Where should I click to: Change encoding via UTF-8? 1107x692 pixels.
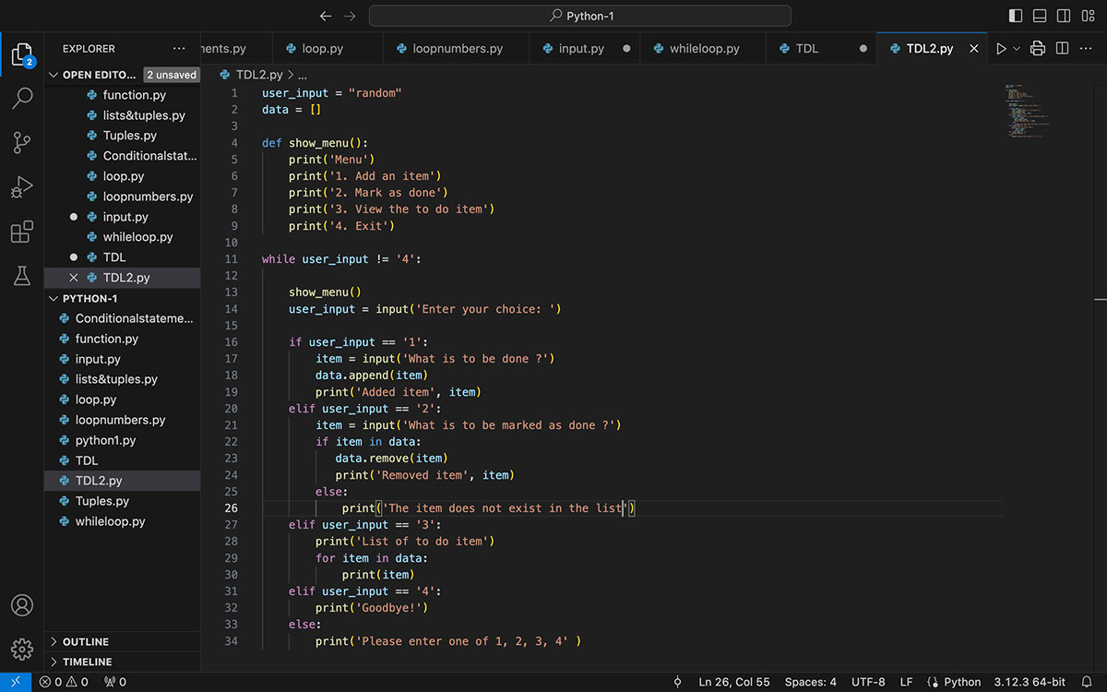click(868, 682)
